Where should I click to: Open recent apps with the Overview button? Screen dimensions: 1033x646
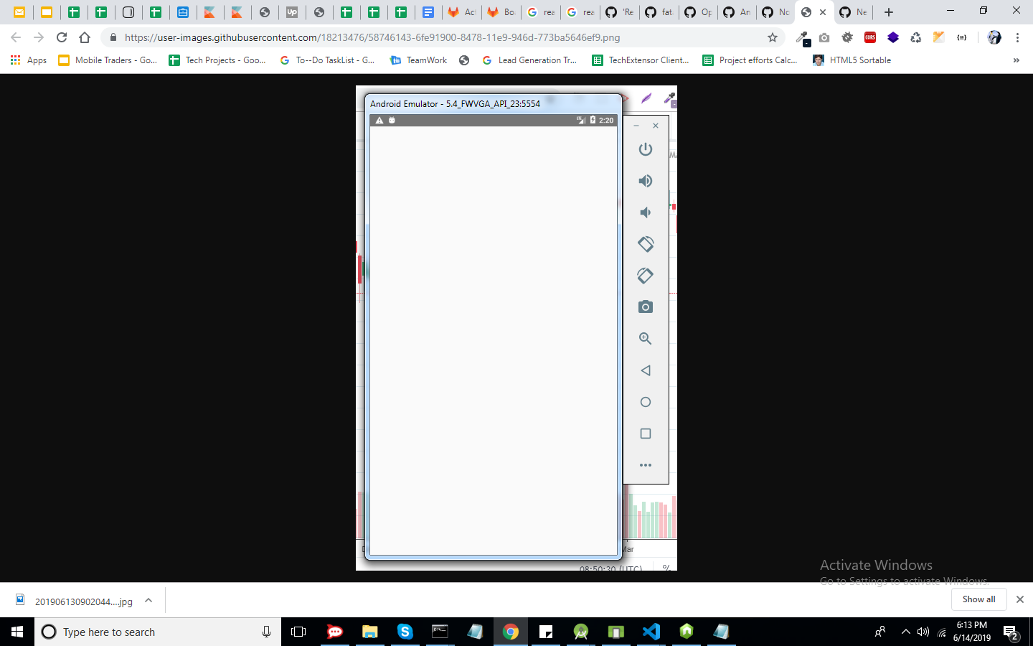click(x=645, y=434)
